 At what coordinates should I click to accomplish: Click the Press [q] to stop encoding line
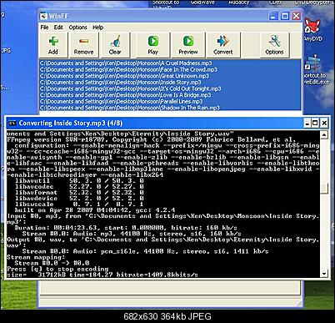coord(57,269)
